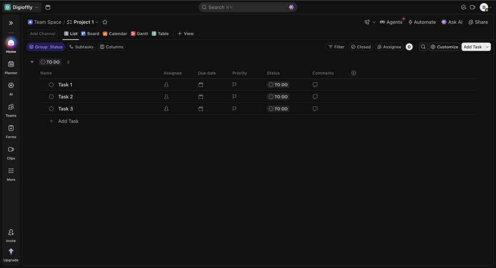Click the Share button
The height and width of the screenshot is (268, 496).
478,22
